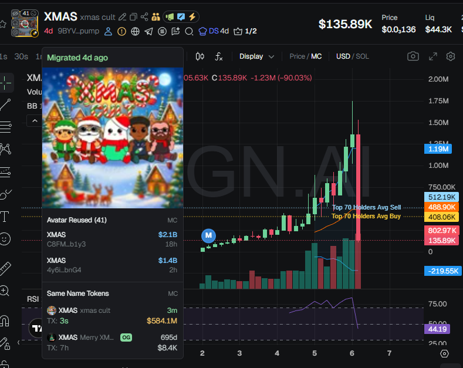Select the 1s timeframe
Image resolution: width=463 pixels, height=368 pixels.
[4, 56]
